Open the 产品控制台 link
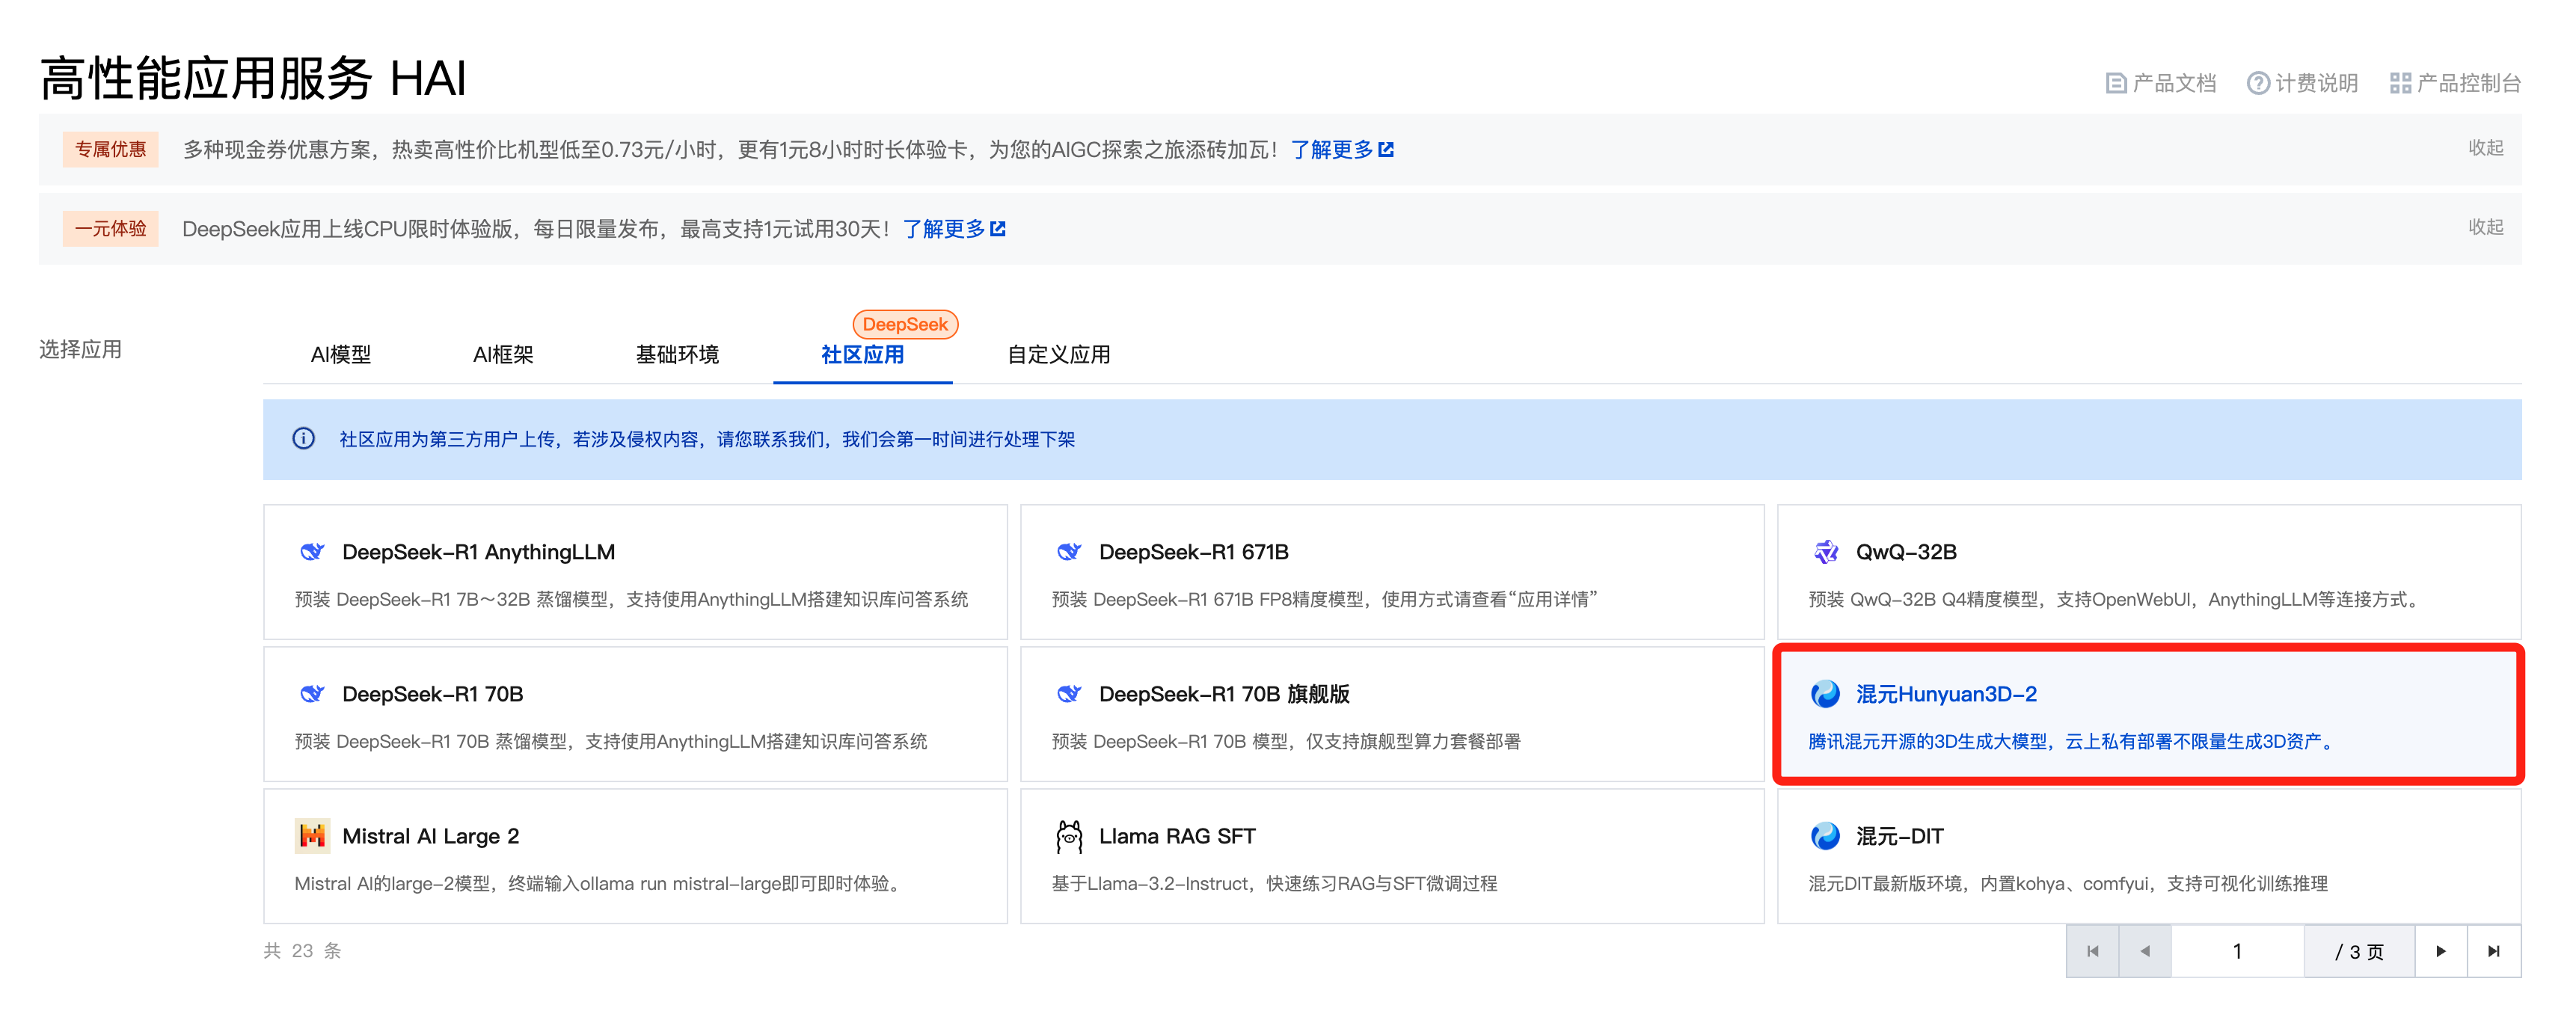 (2455, 83)
